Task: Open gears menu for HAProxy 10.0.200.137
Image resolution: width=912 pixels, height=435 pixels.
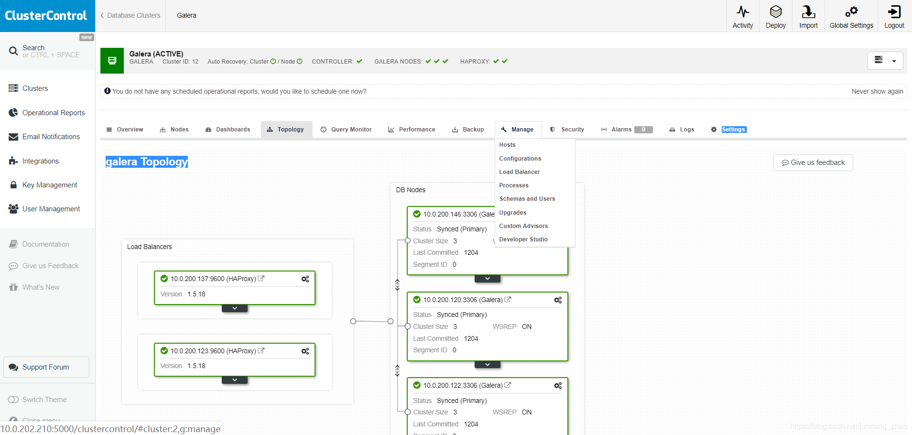Action: pyautogui.click(x=305, y=279)
